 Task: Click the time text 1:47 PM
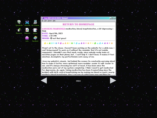53,36
